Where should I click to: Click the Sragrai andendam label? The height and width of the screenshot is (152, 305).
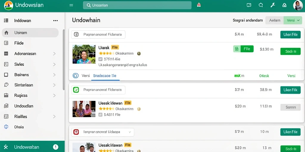[x=248, y=20]
